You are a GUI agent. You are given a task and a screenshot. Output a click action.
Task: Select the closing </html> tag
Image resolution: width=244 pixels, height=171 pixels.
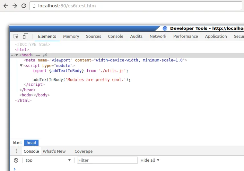(x=23, y=101)
